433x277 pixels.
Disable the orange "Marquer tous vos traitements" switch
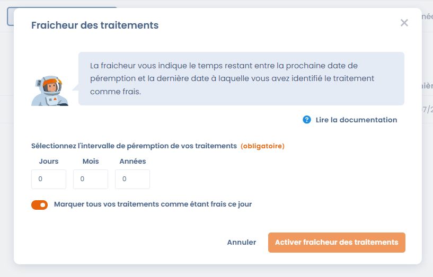click(40, 205)
